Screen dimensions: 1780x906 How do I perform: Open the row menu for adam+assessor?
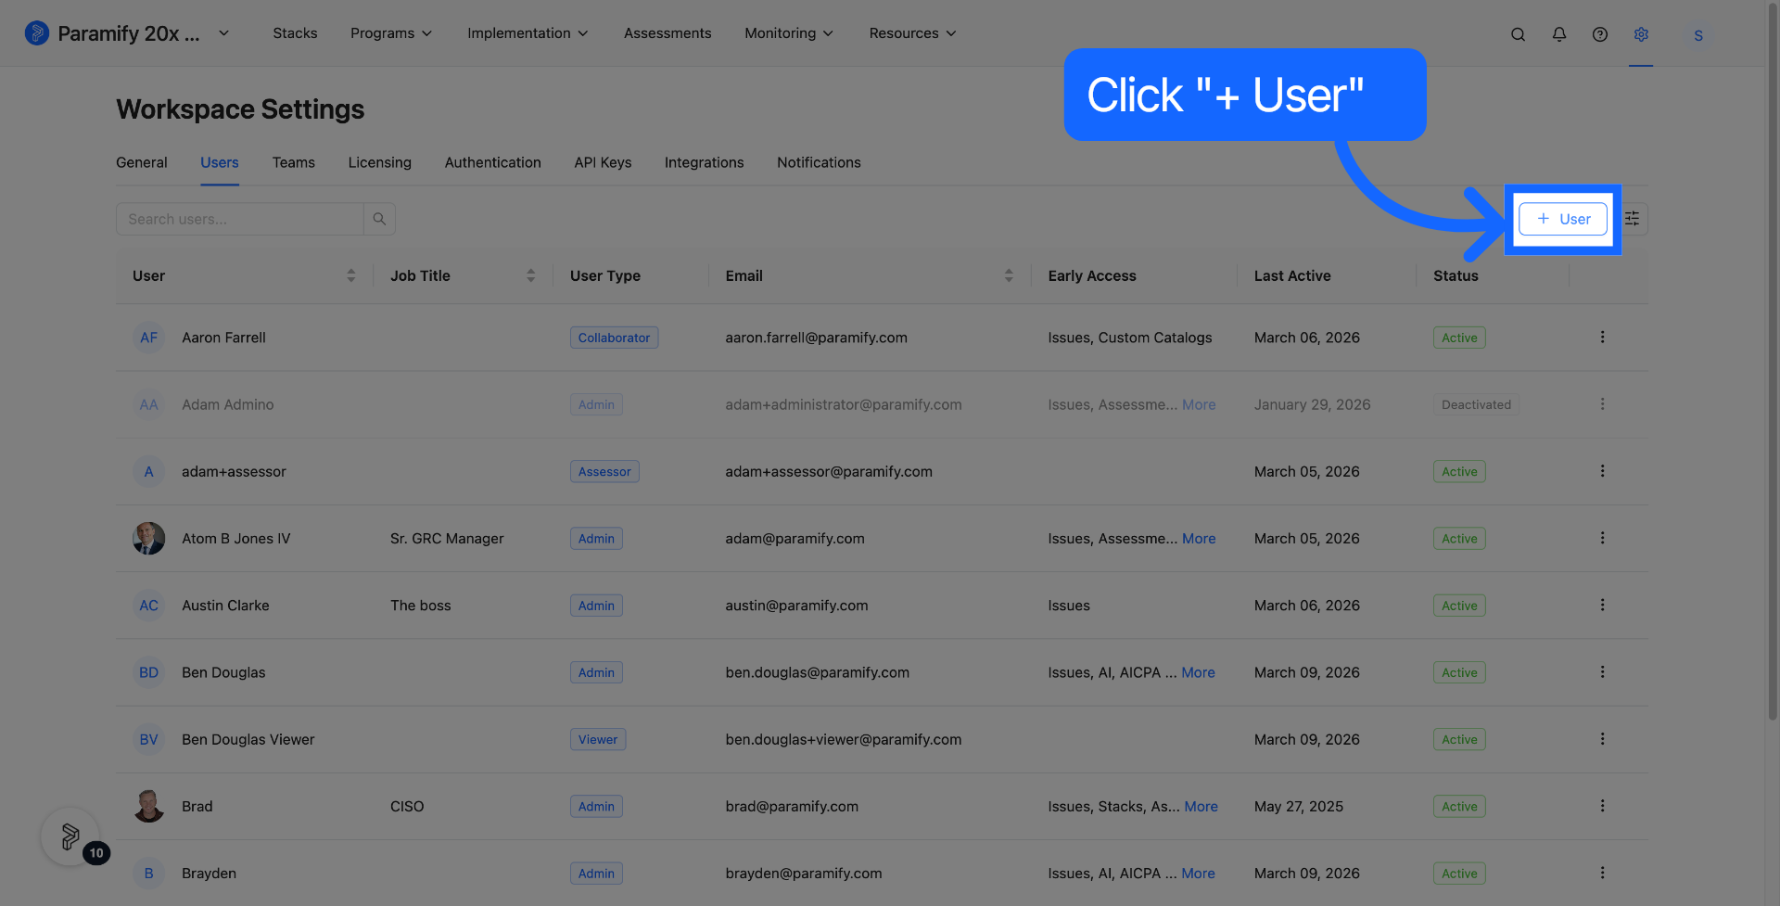(1602, 471)
